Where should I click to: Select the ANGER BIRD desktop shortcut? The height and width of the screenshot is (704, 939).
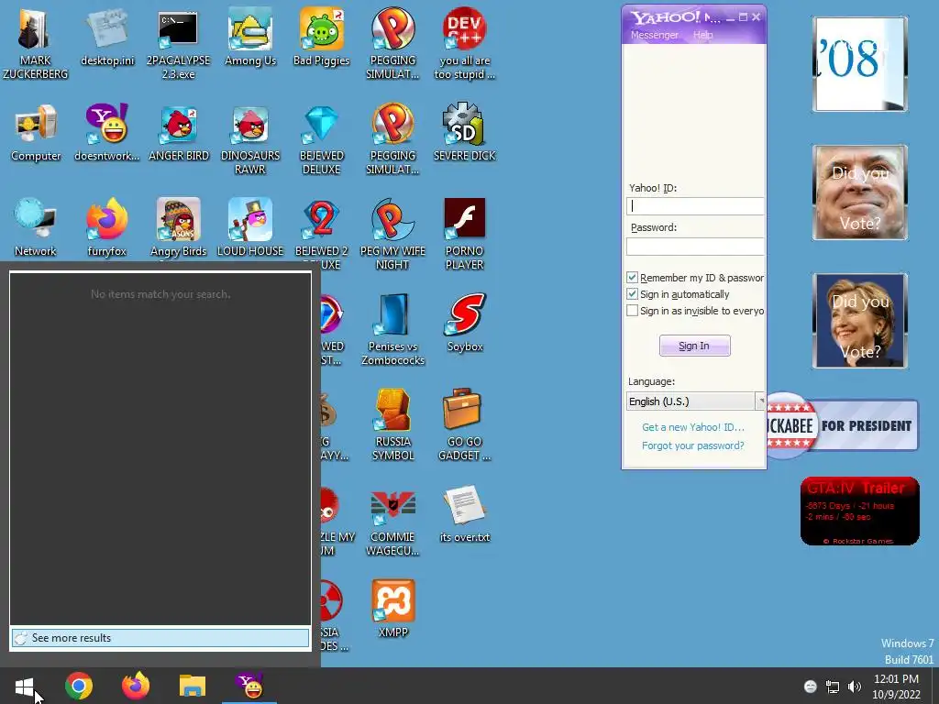point(179,133)
